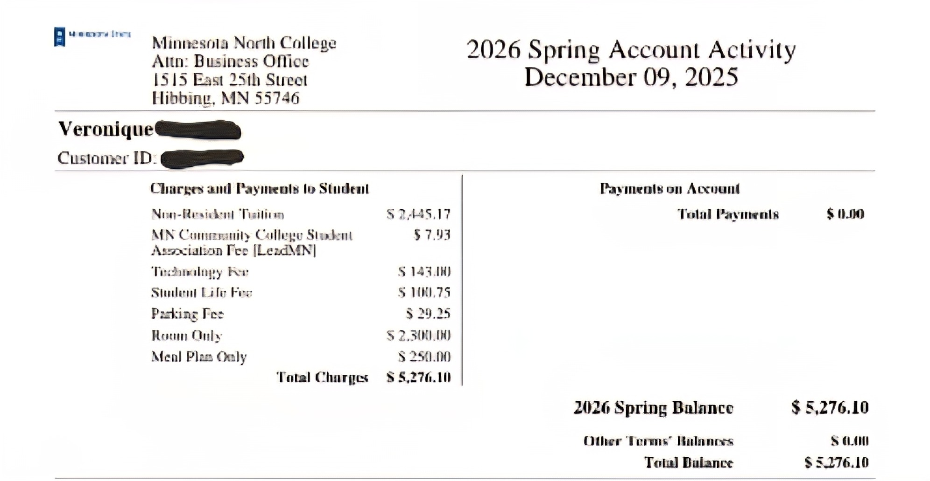Click the Total Balance amount at bottom
930x481 pixels.
point(836,462)
